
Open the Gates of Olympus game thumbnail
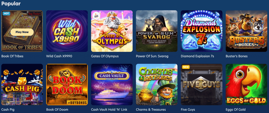[112, 31]
